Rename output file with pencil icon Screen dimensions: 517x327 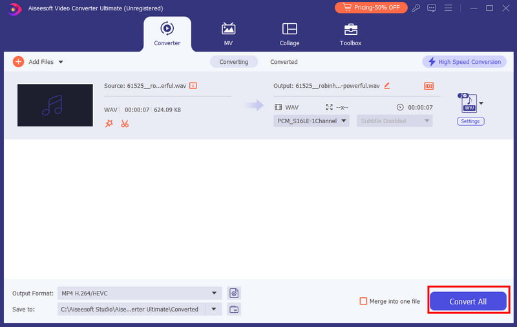pyautogui.click(x=387, y=86)
